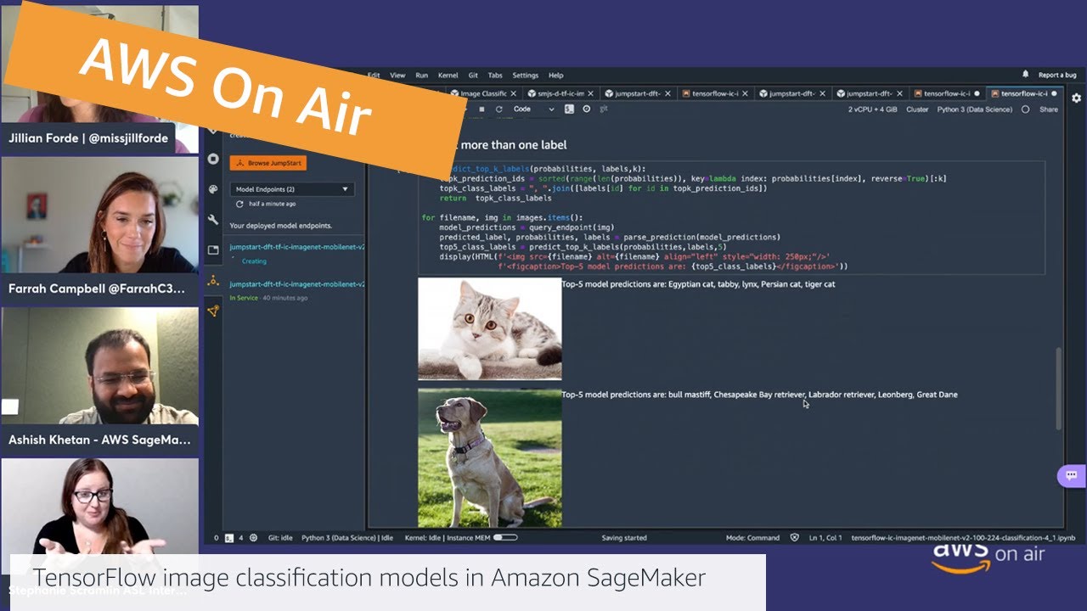Open the Model Endpoints (2) dropdown
1087x611 pixels.
click(x=291, y=188)
